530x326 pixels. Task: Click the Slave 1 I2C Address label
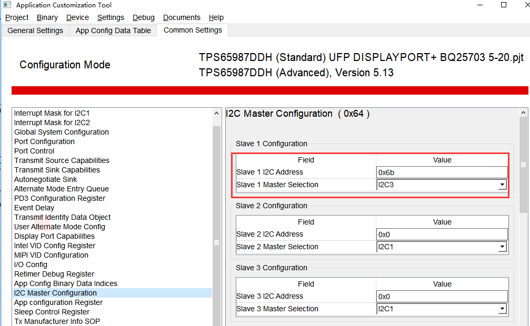pyautogui.click(x=269, y=172)
